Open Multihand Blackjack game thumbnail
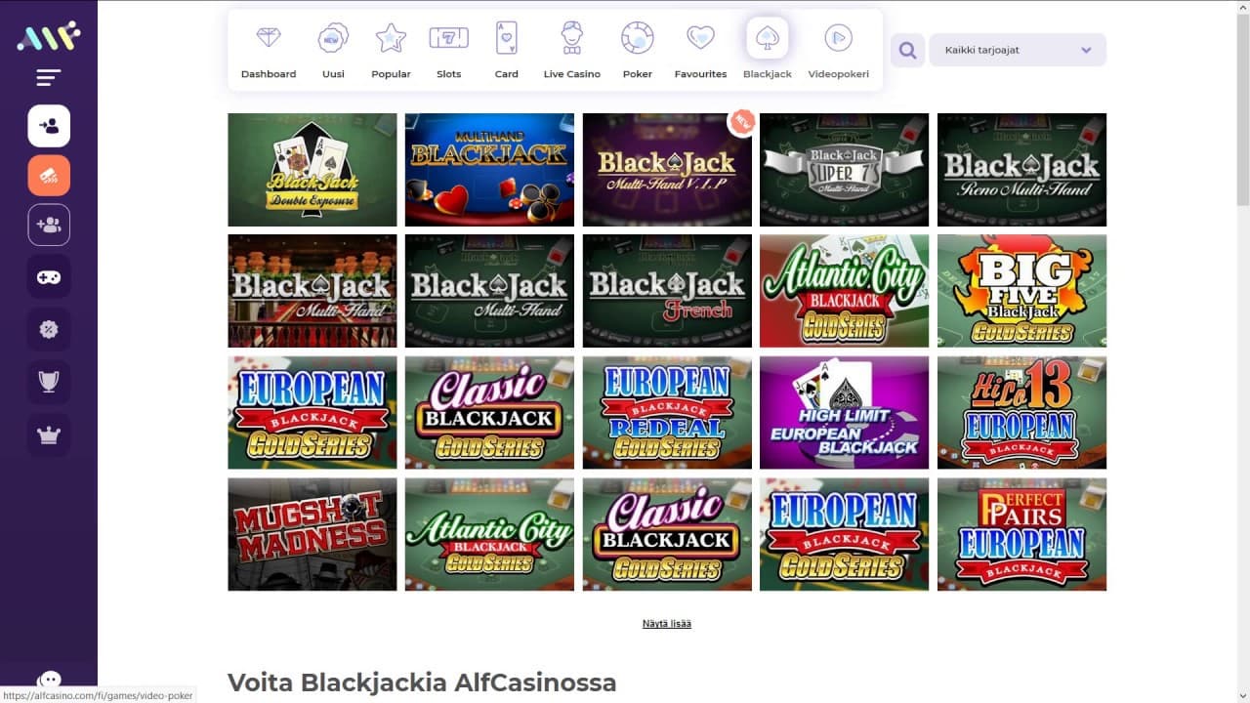Viewport: 1250px width, 703px height. click(x=489, y=170)
